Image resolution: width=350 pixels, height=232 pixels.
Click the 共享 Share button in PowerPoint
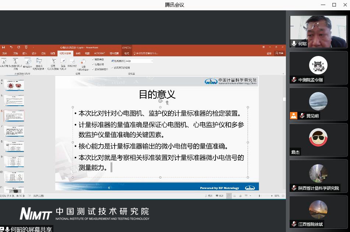point(280,53)
